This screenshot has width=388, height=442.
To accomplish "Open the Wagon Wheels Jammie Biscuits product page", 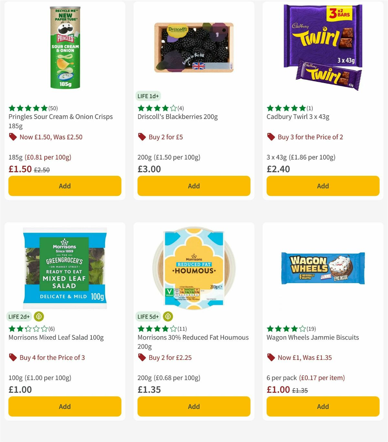I will pos(313,337).
